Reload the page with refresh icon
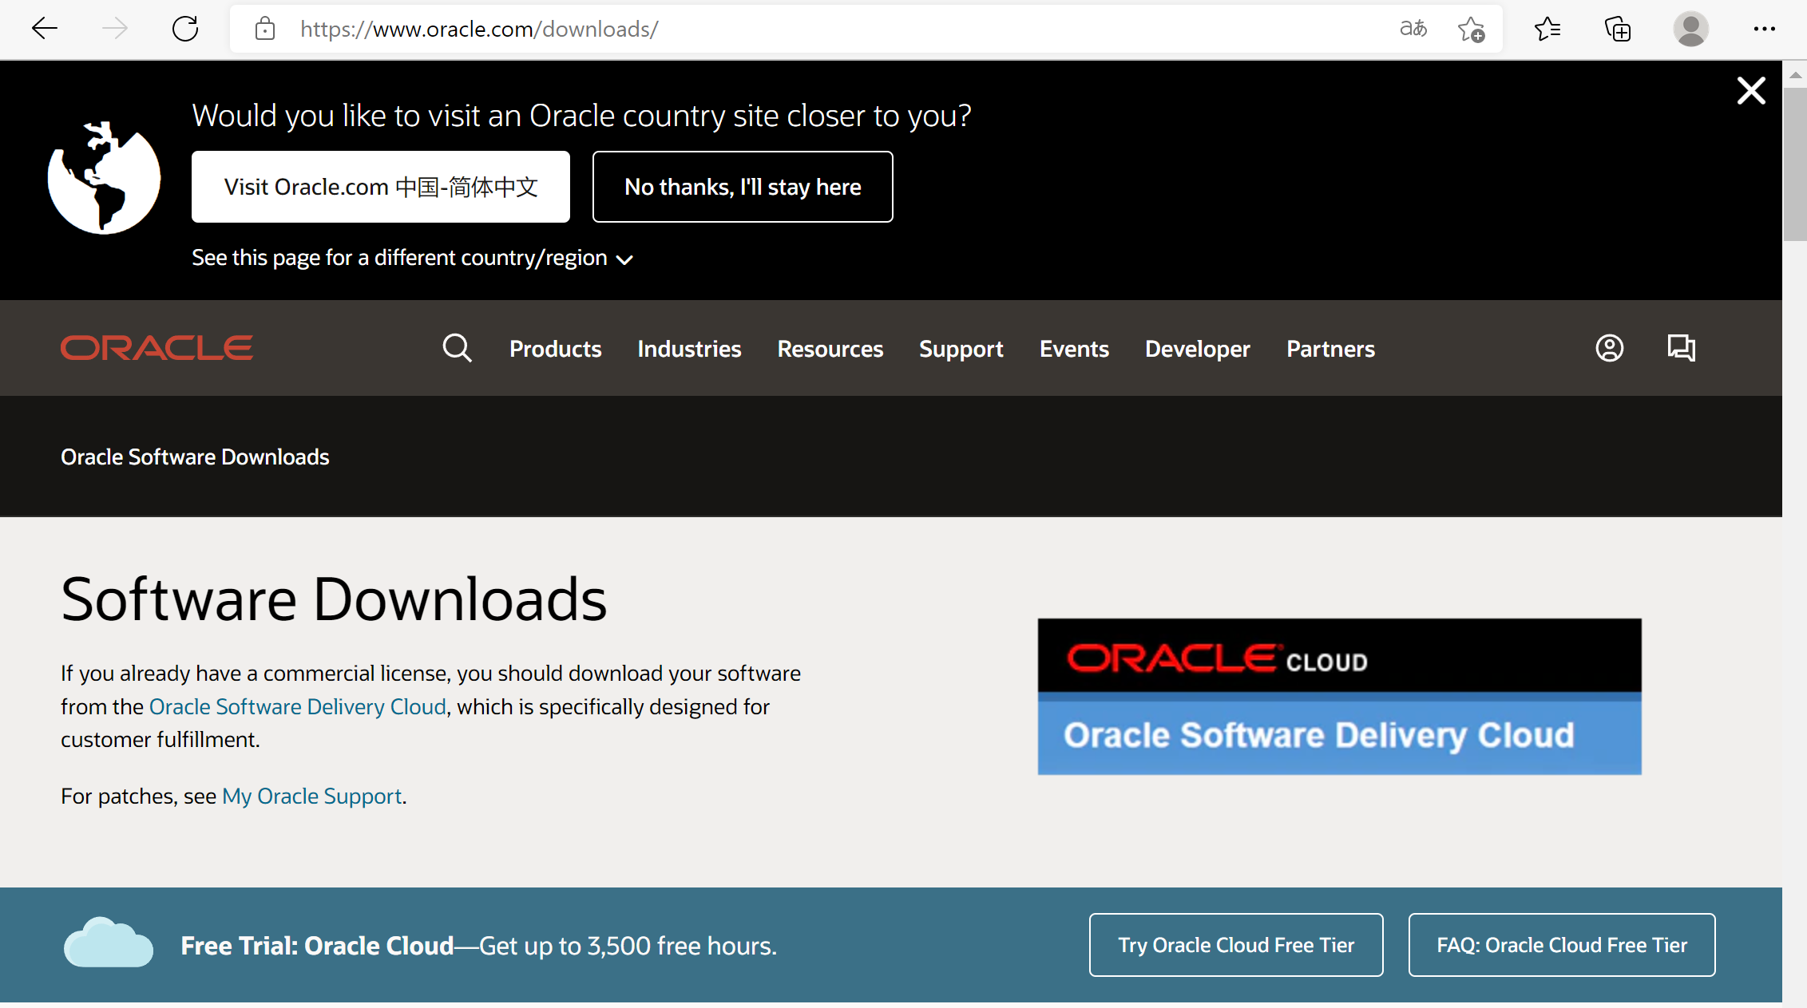Viewport: 1807px width, 1008px height. pos(185,30)
